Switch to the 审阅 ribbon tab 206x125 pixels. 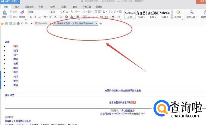tap(53, 7)
